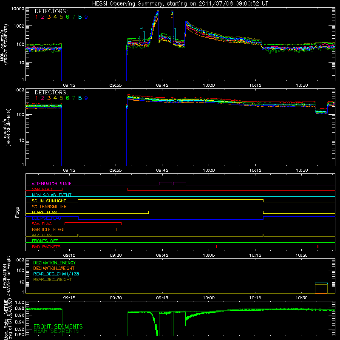The image size is (340, 340).
Task: Click the REAR_DEC_WEIGHT legend entry
Action: [52, 280]
